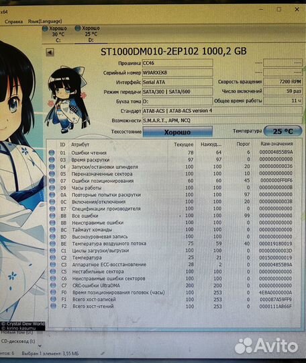Click the 7200 RPM rotation speed field

(283, 82)
